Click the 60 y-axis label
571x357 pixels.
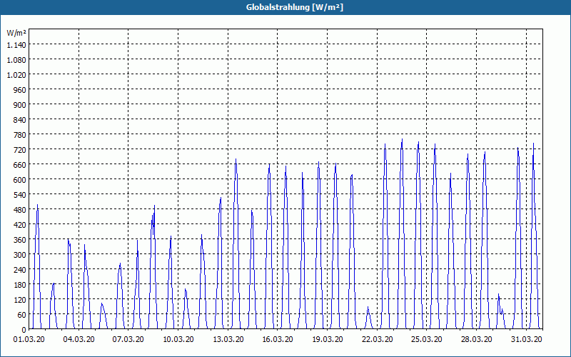21,315
